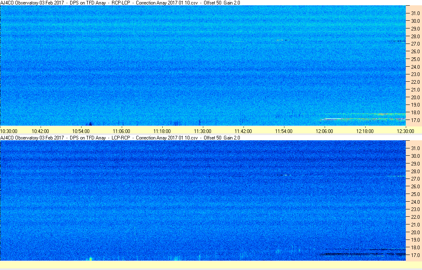
Task: Click the LCP-RCP text in the header
Action: click(121, 138)
